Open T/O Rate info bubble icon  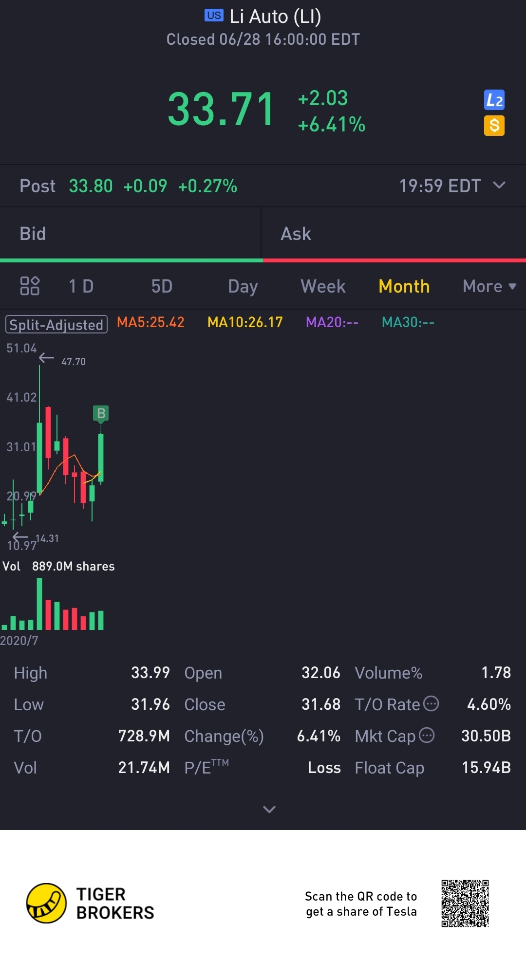pos(431,703)
